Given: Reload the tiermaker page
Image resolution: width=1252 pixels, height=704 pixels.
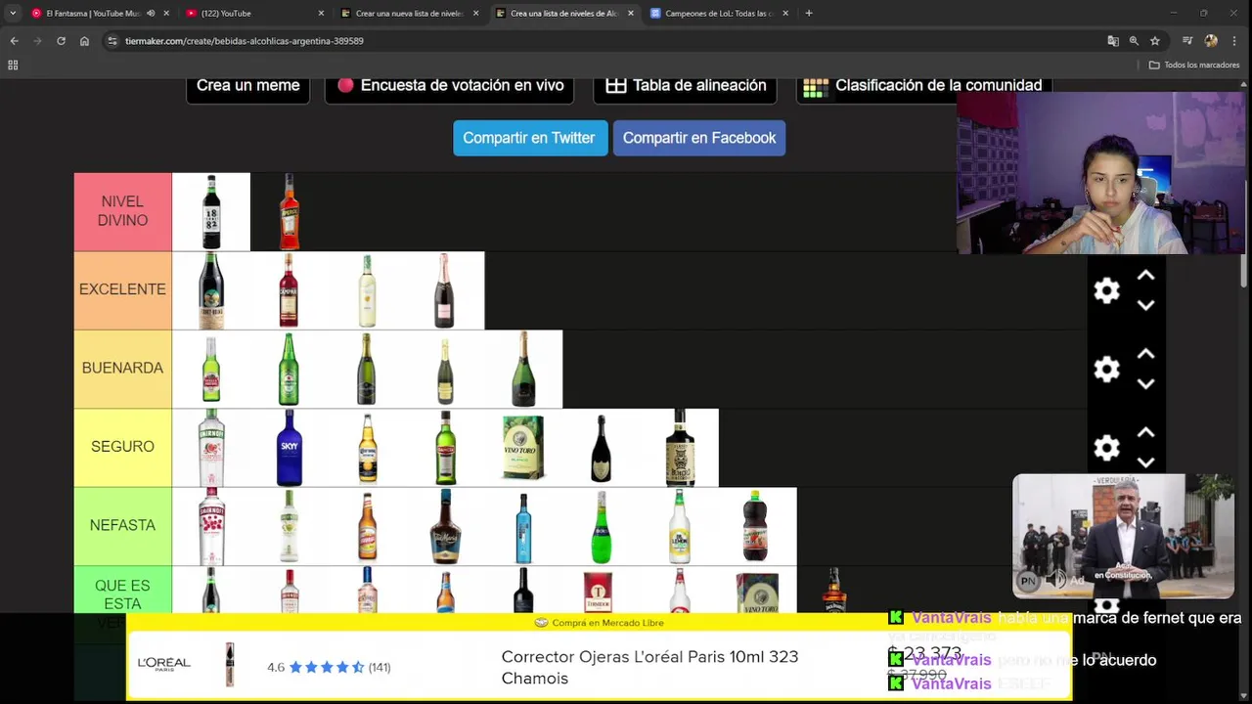Looking at the screenshot, I should (x=61, y=41).
